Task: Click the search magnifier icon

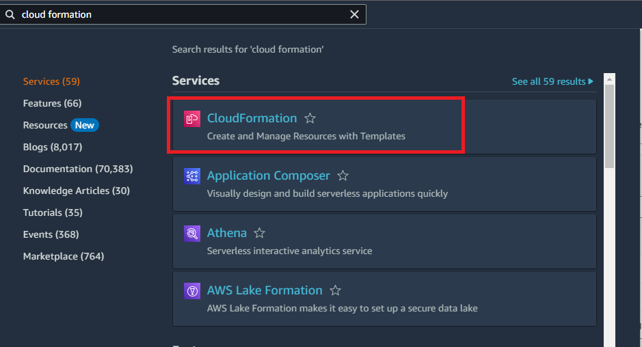Action: tap(10, 15)
